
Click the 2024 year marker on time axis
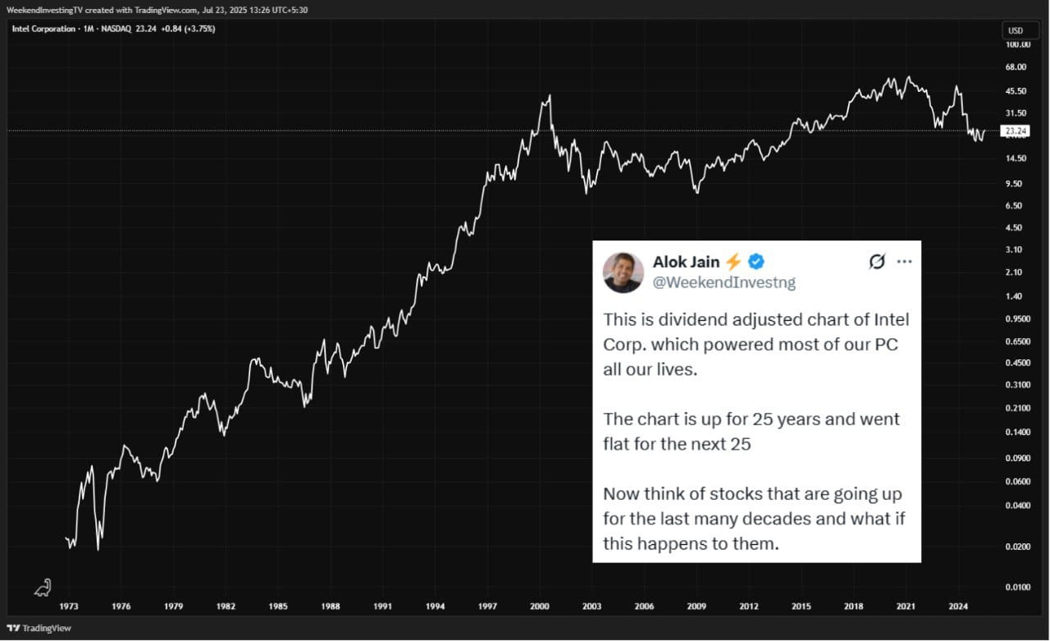click(958, 607)
